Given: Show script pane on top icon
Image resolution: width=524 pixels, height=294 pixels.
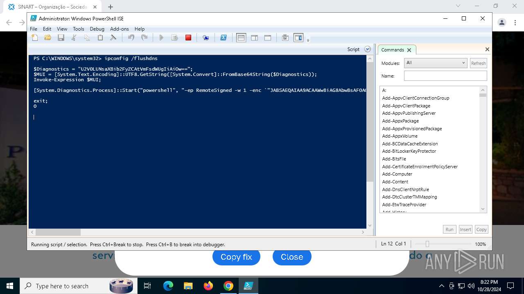Looking at the screenshot, I should 241,38.
